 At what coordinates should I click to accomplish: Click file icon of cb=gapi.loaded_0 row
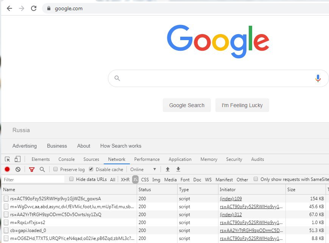pyautogui.click(x=6, y=231)
